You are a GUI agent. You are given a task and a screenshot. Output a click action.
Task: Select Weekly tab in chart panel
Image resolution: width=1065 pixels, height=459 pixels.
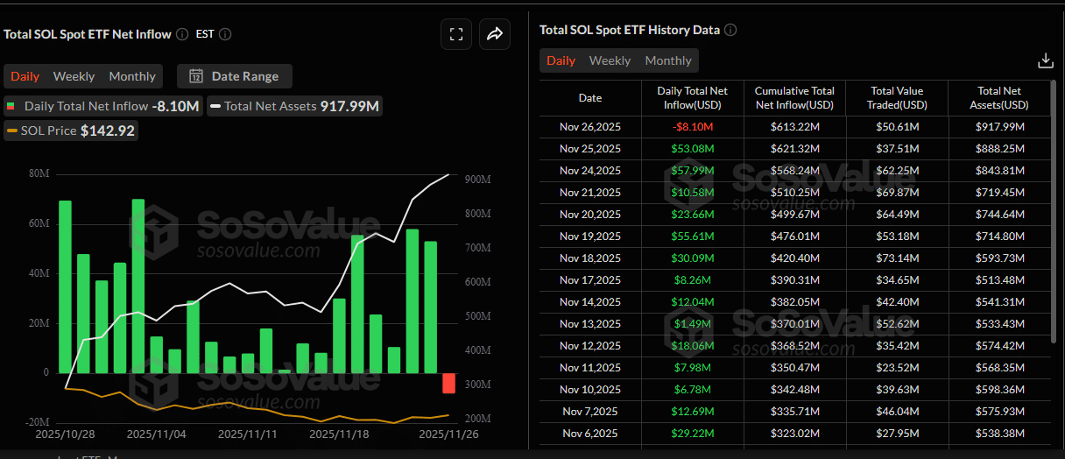click(x=74, y=76)
